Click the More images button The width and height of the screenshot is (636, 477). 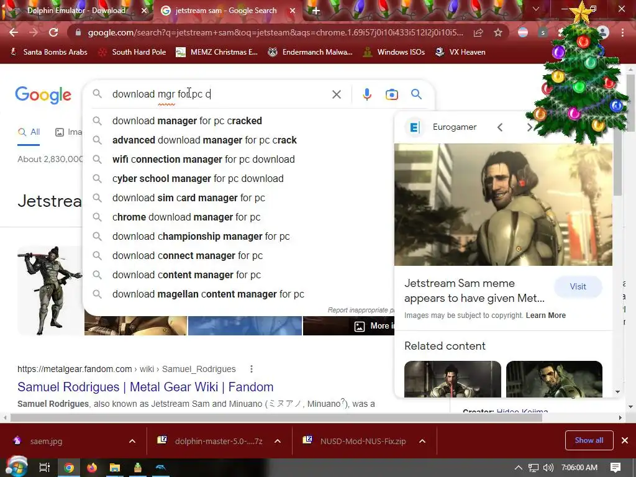(x=373, y=326)
